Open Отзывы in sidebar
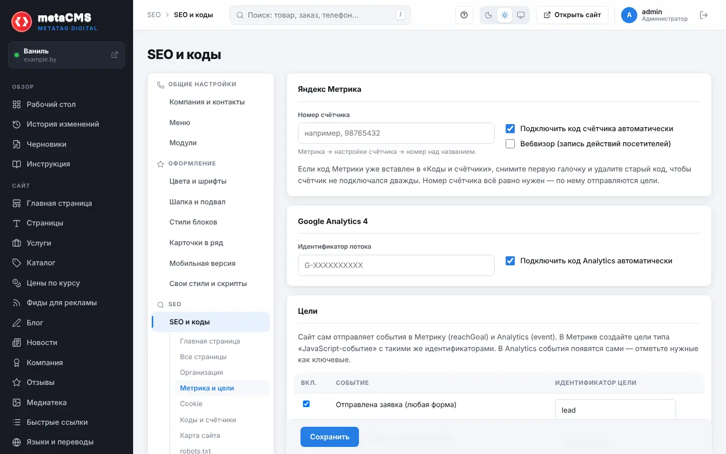This screenshot has width=726, height=454. [x=67, y=382]
